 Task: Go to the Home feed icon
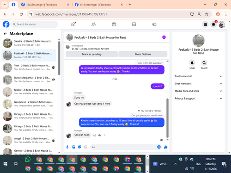[x=73, y=24]
